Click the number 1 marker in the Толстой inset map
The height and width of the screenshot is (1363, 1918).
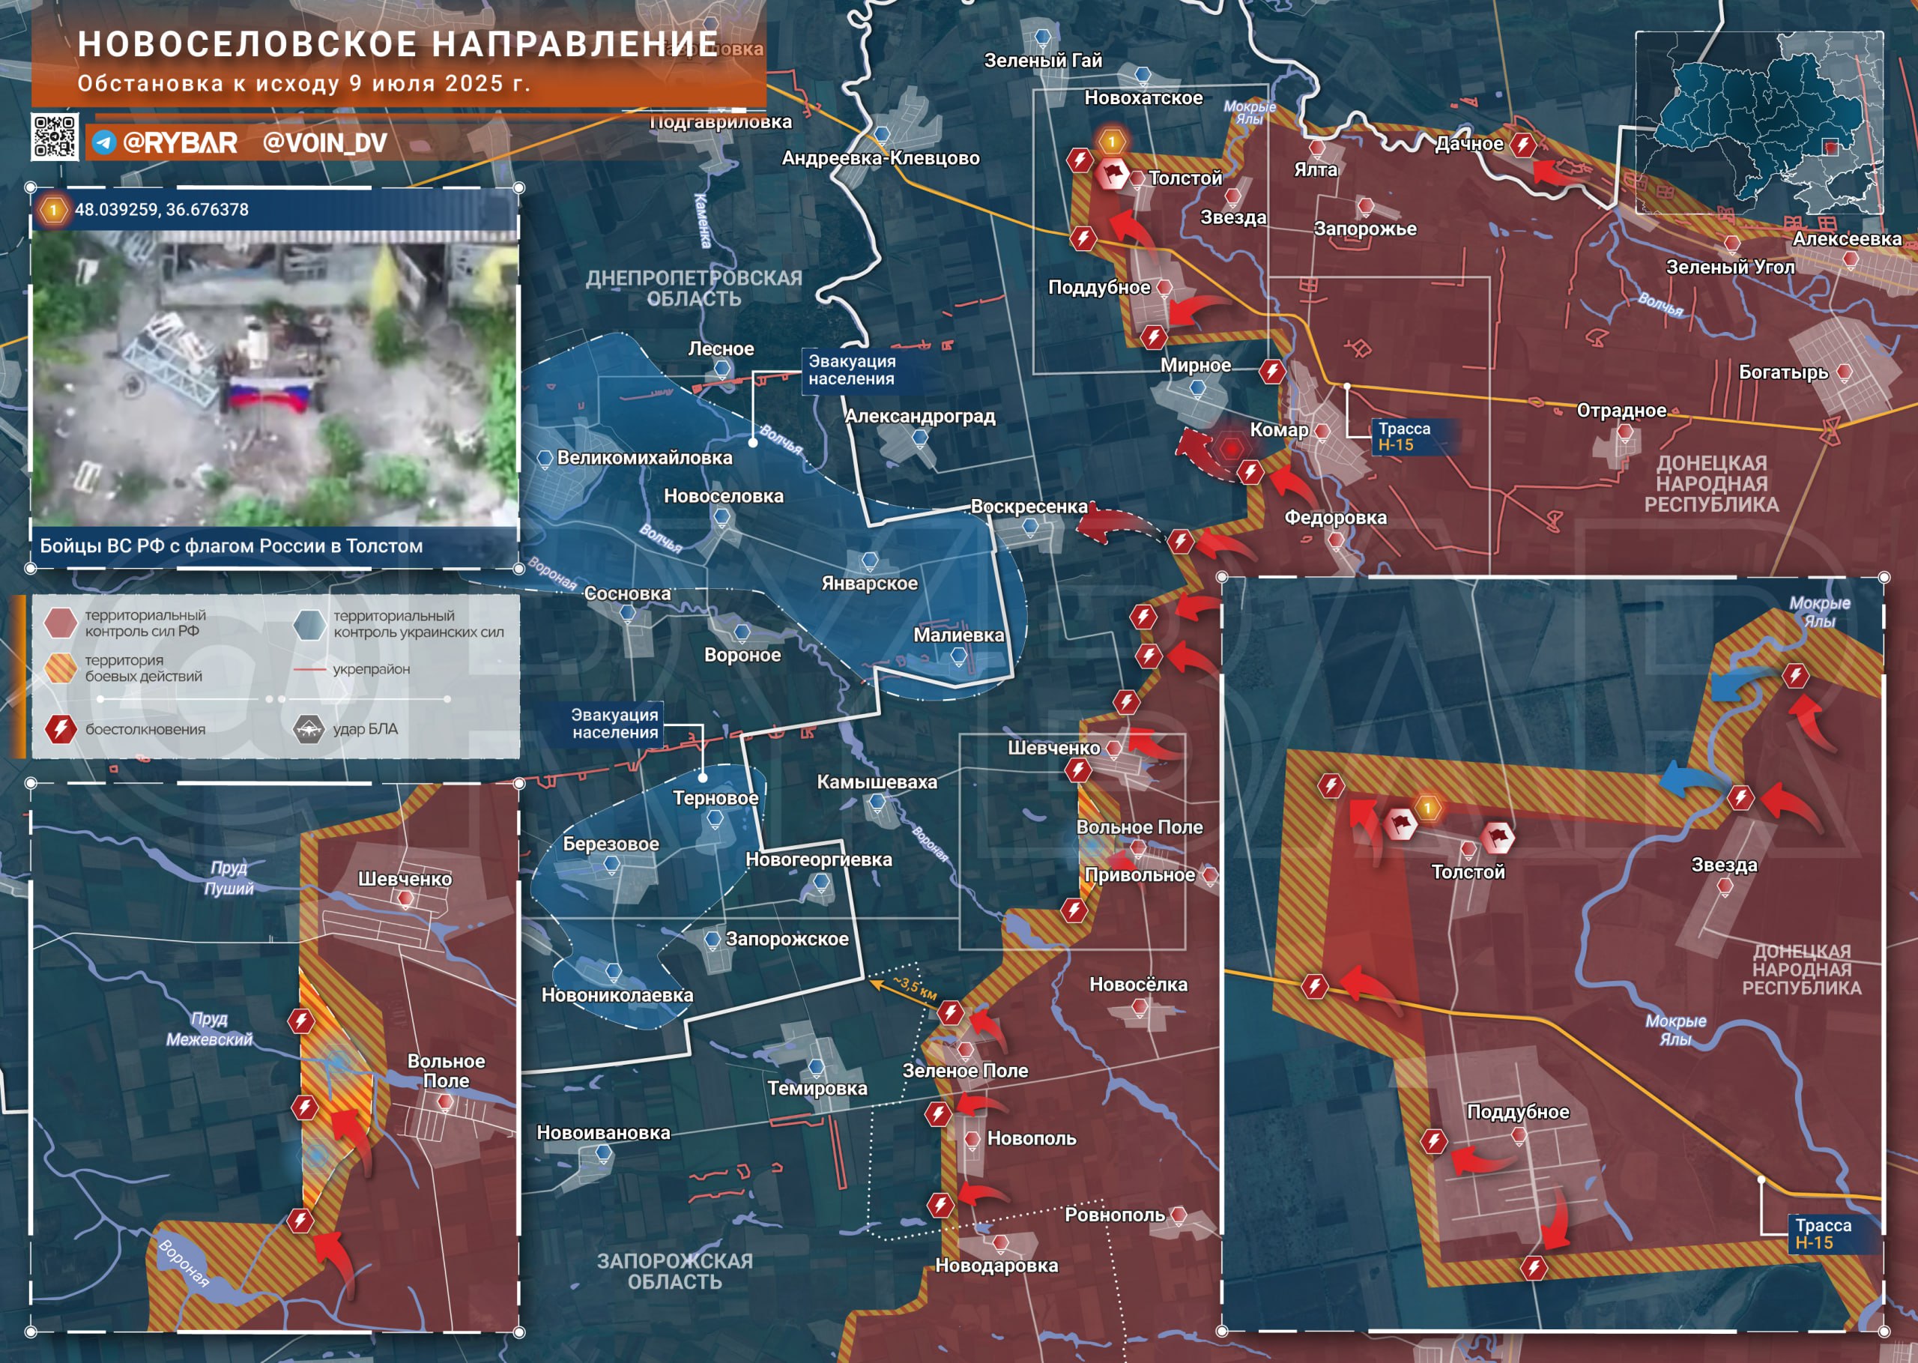coord(1428,809)
